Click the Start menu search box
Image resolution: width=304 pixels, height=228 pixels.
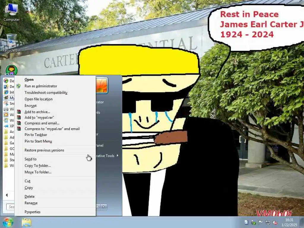(x=10, y=207)
